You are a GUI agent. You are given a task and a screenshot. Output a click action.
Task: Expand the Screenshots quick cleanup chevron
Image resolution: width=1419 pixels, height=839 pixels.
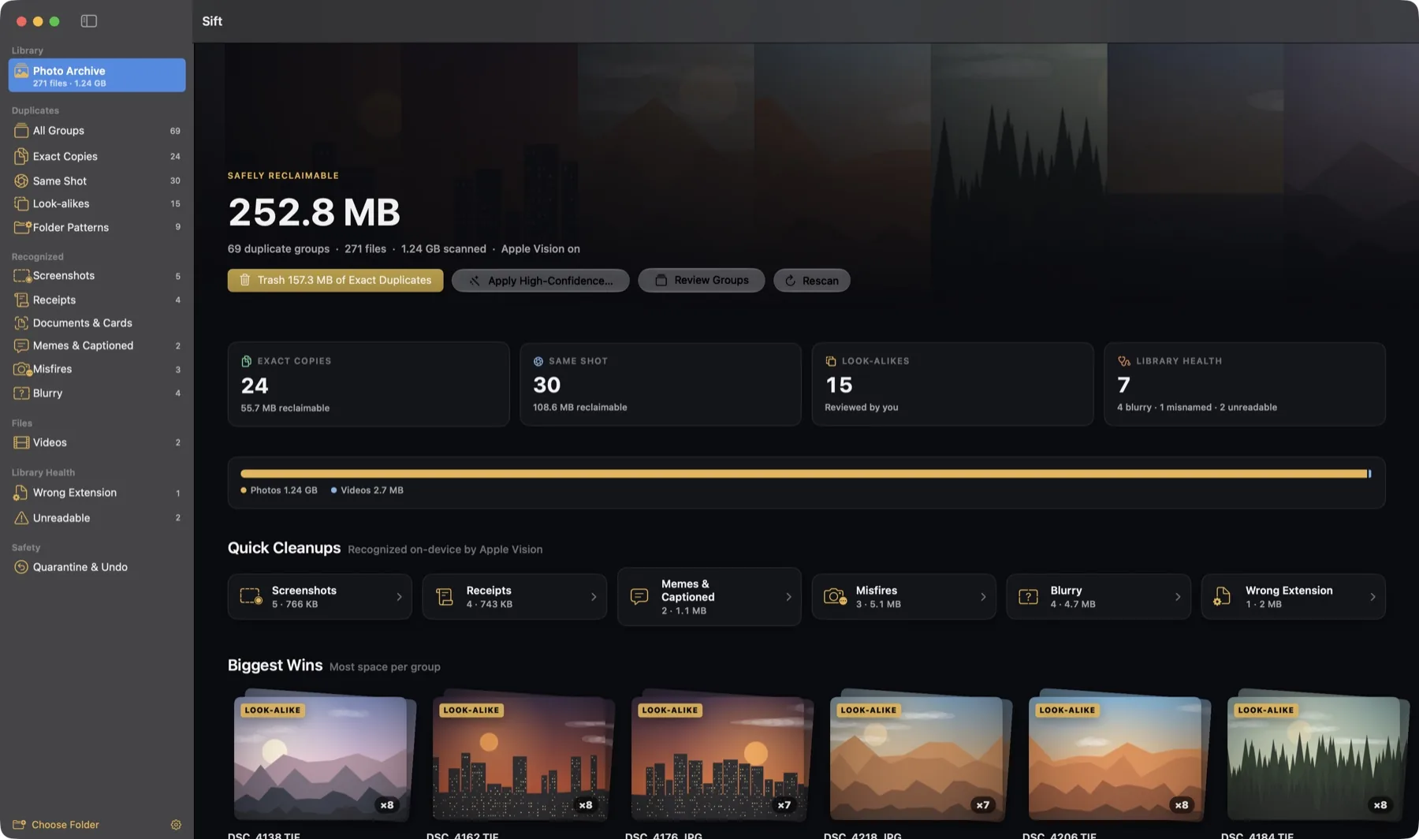(399, 597)
